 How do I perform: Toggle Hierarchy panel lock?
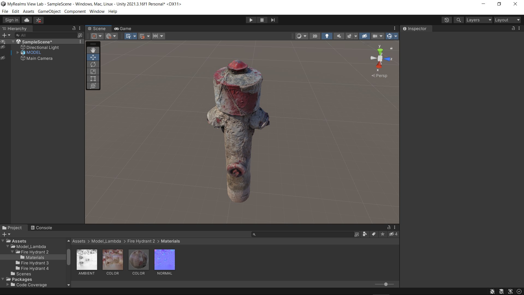click(74, 28)
